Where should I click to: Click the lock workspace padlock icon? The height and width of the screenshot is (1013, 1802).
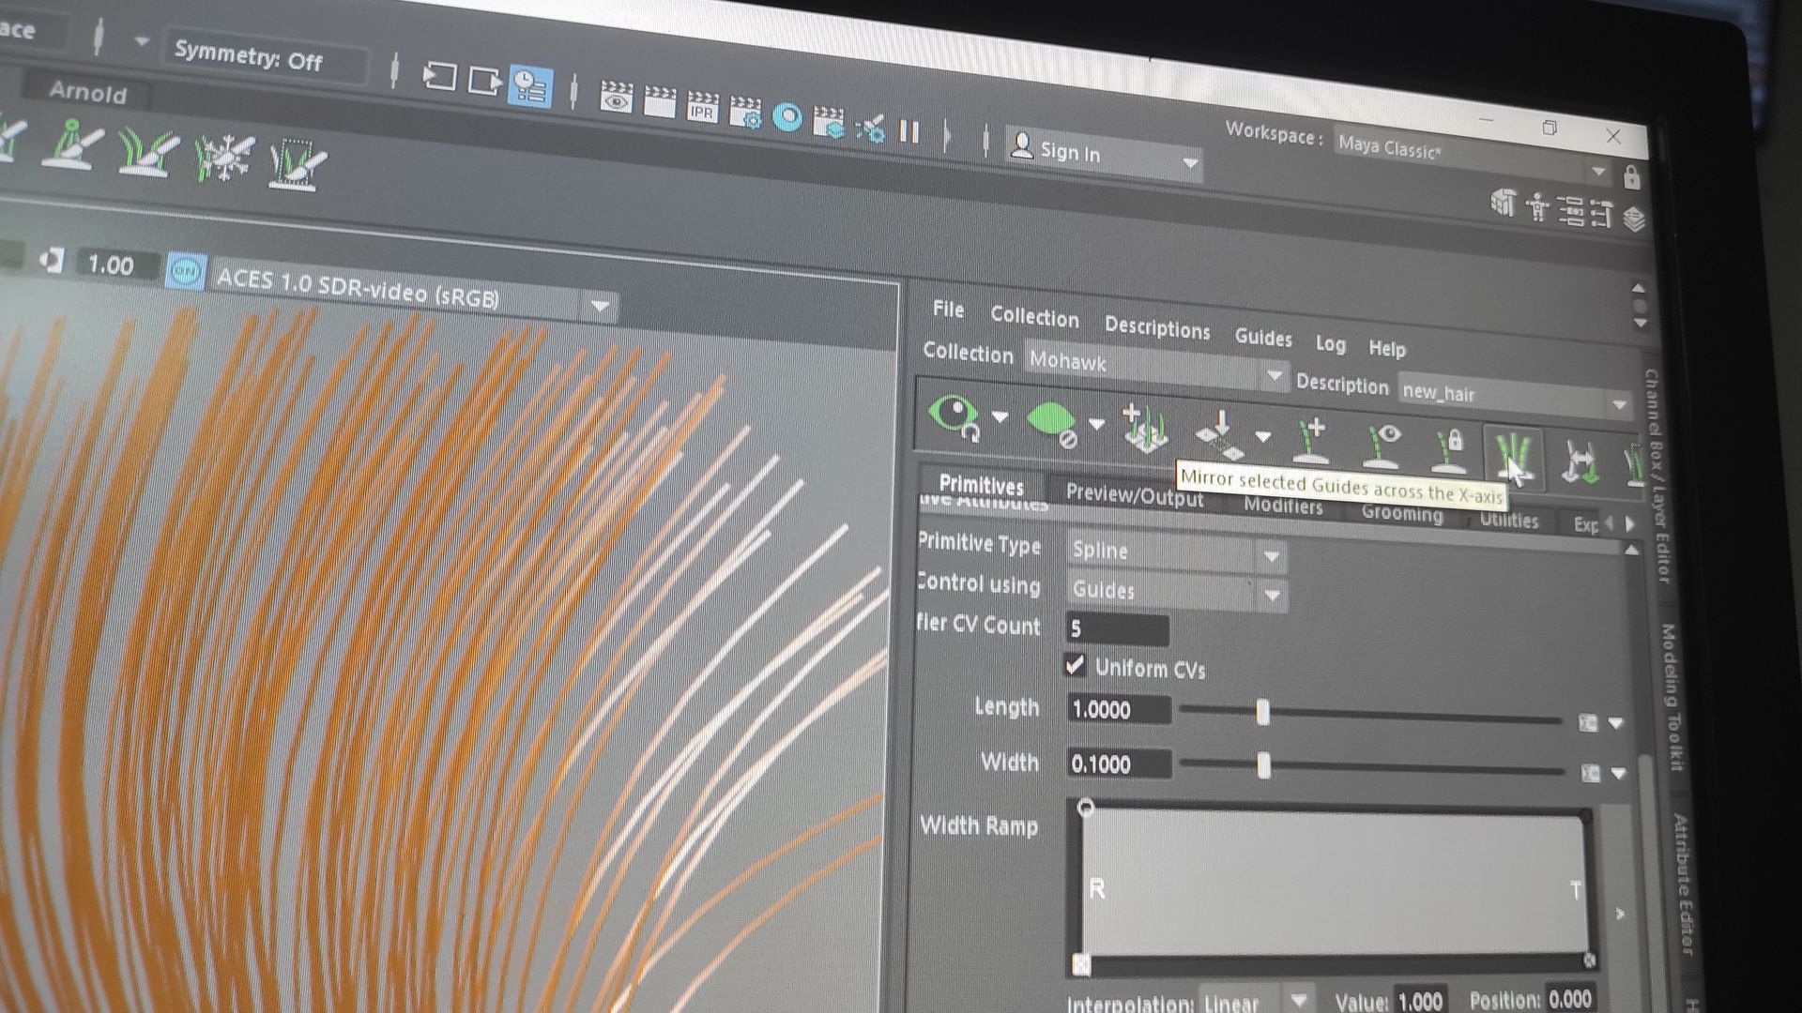coord(1631,176)
